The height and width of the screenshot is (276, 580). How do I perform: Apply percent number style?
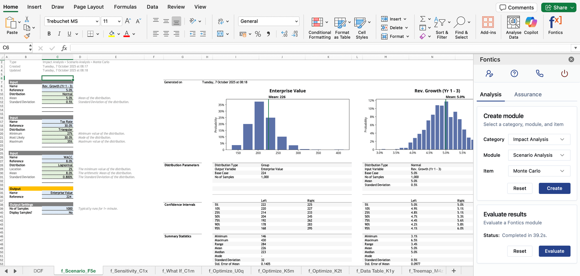pyautogui.click(x=258, y=34)
